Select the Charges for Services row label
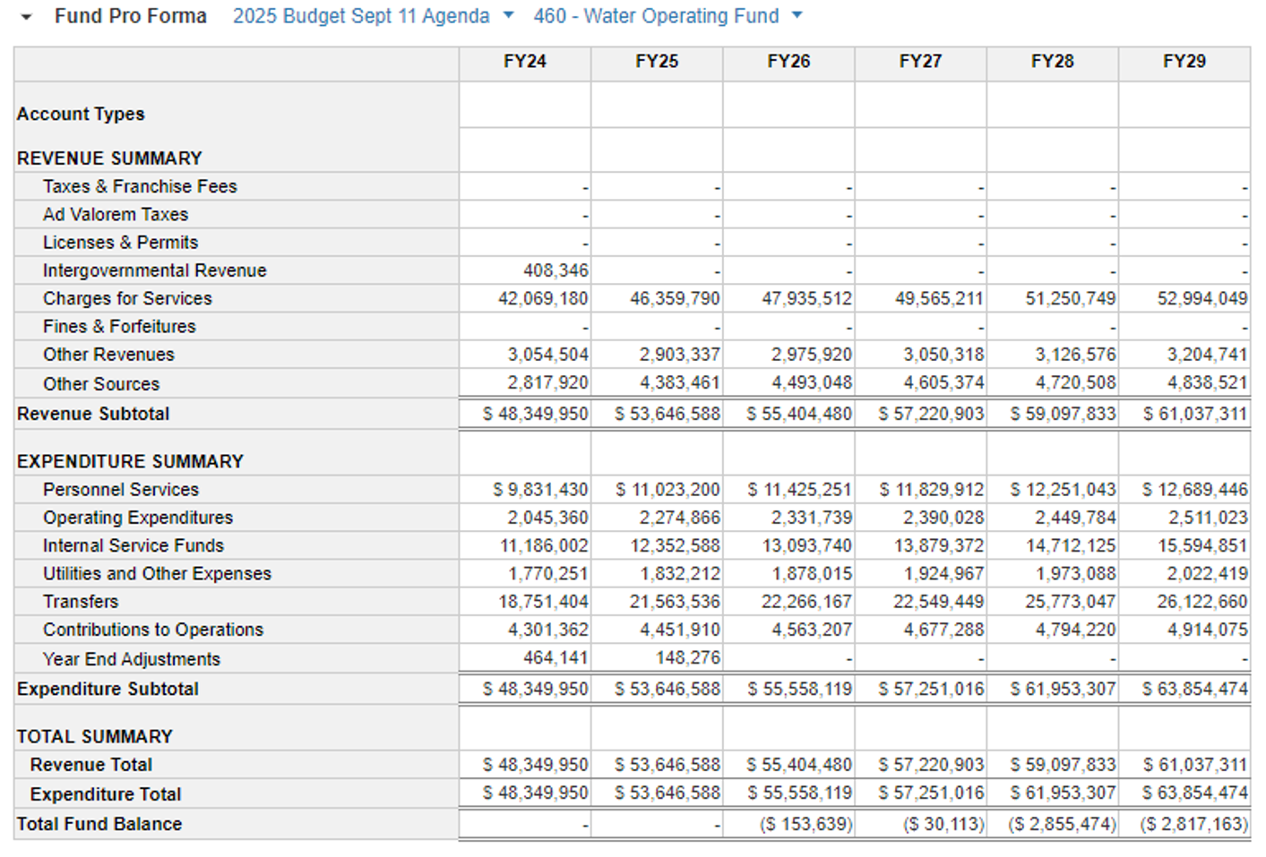The height and width of the screenshot is (857, 1266). pos(127,298)
